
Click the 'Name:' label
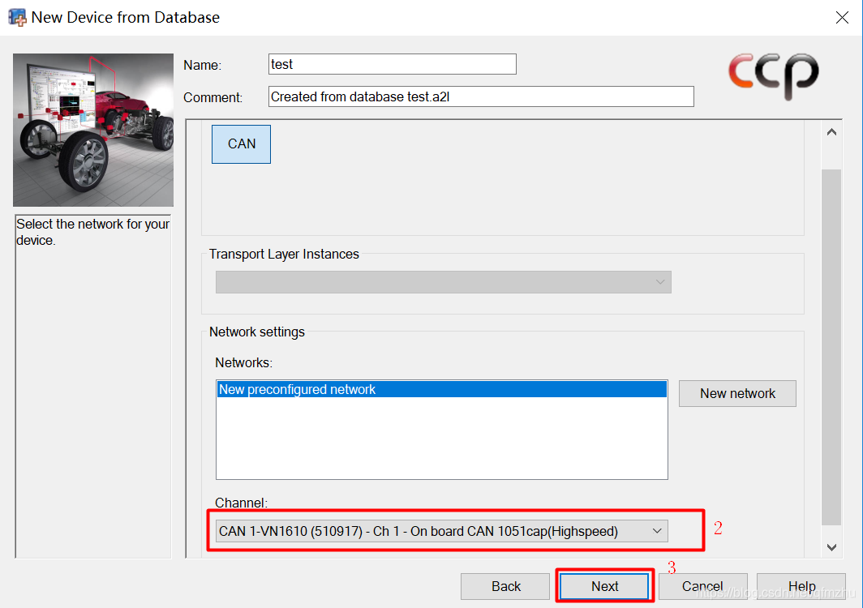coord(203,65)
